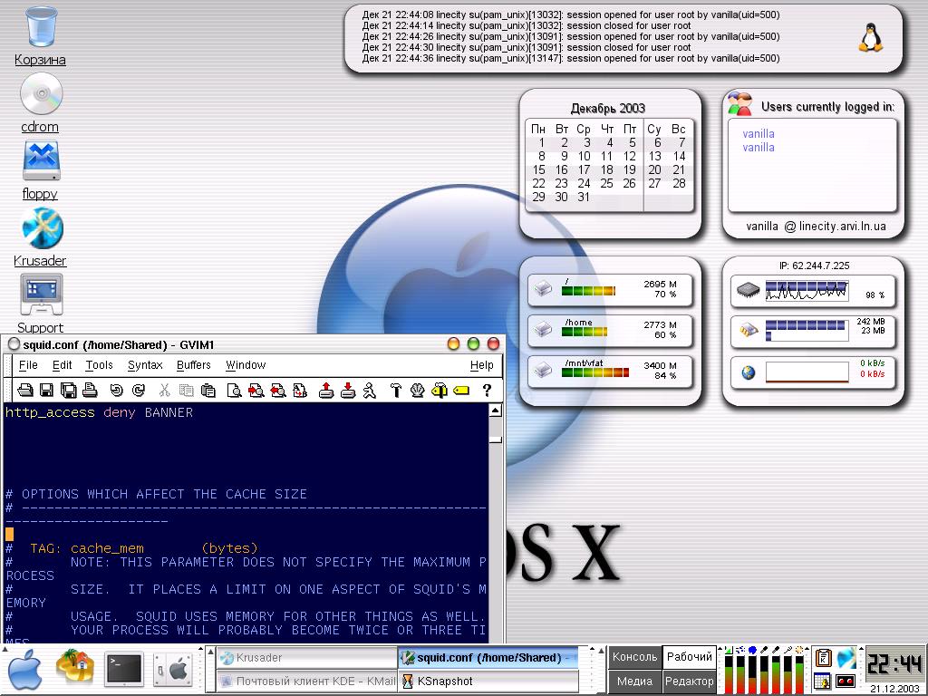Switch to the Медиа virtual desktop

point(634,681)
